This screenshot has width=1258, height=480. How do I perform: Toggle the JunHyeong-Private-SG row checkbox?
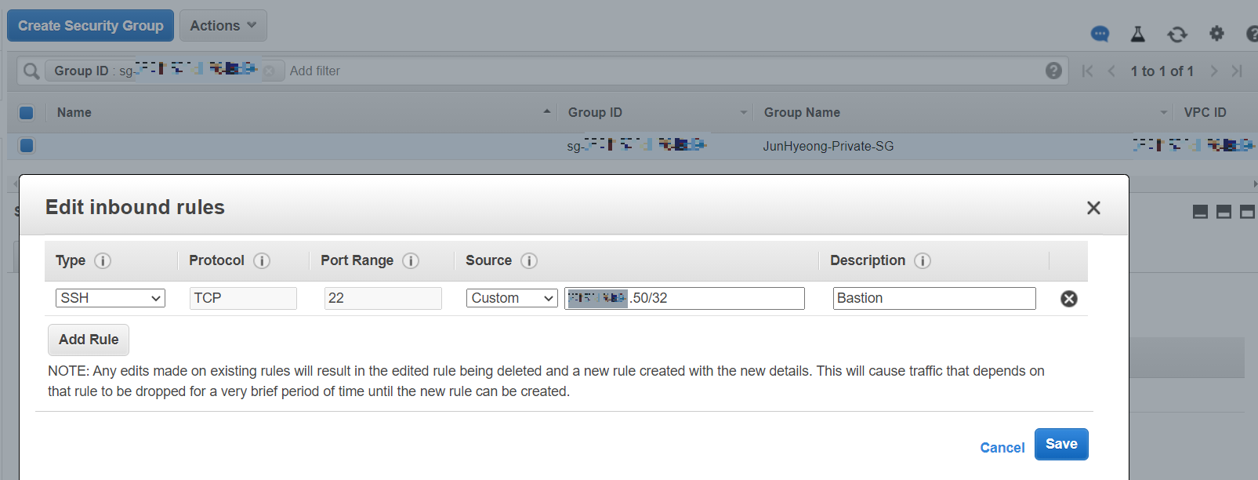tap(26, 145)
